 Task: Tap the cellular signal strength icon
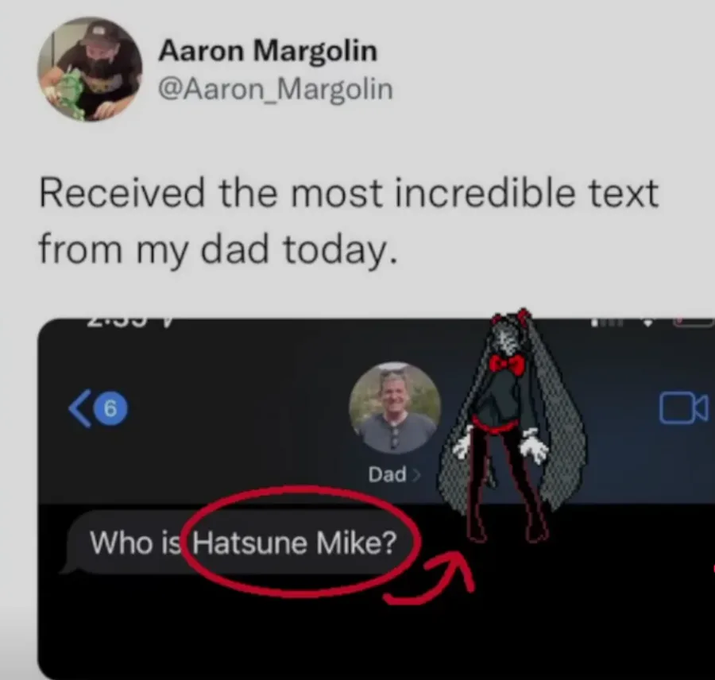click(x=606, y=322)
